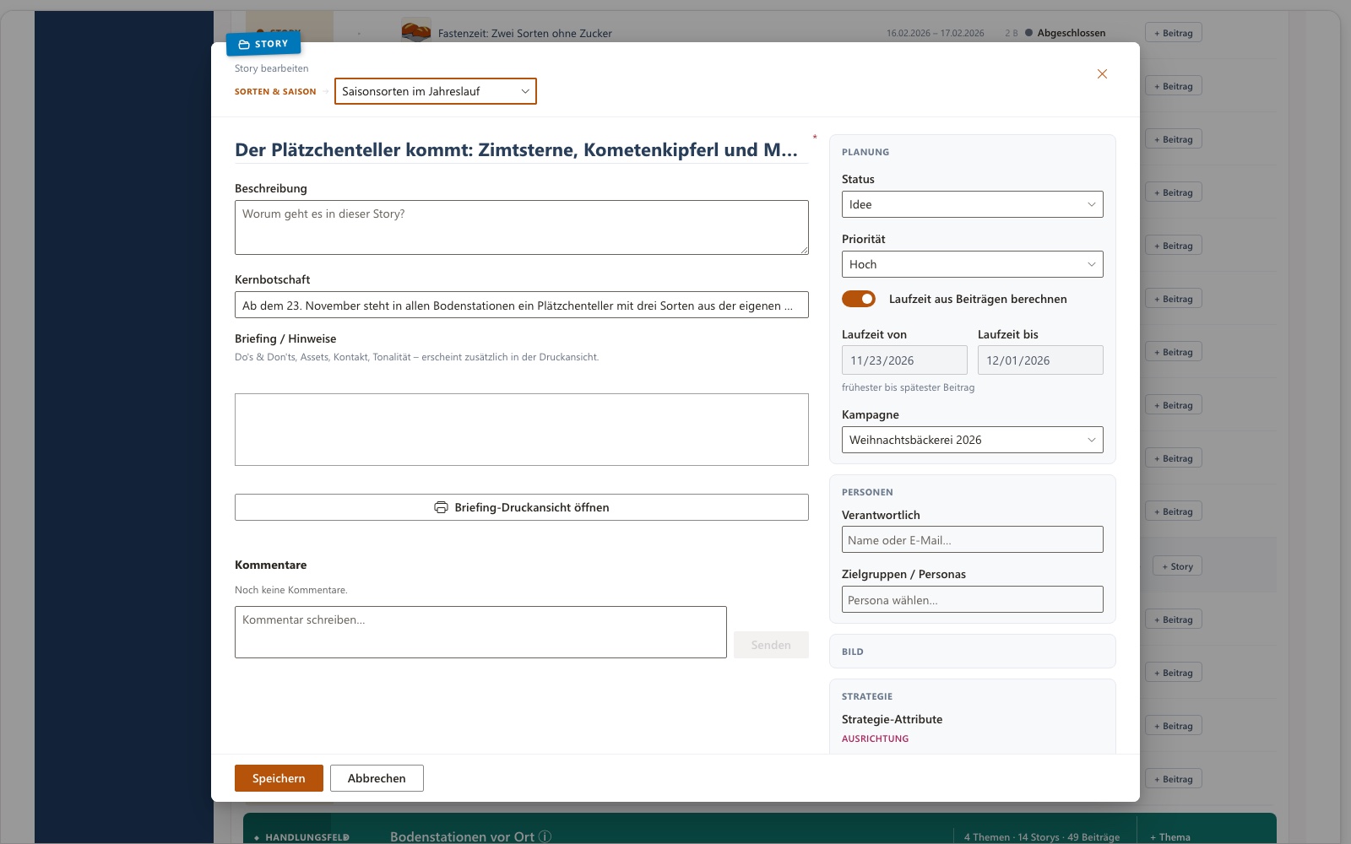Click info icon next to Bodenstationen vor Ort
This screenshot has height=844, width=1351.
click(545, 836)
